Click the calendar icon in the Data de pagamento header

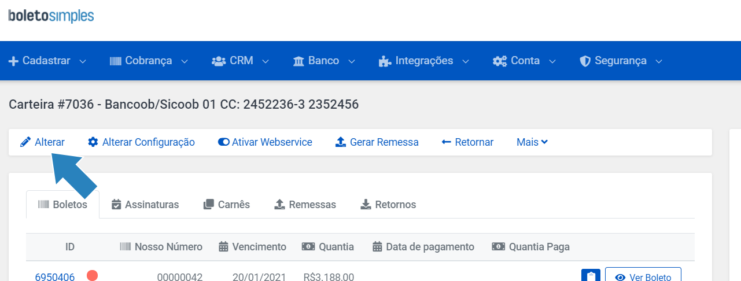[377, 247]
